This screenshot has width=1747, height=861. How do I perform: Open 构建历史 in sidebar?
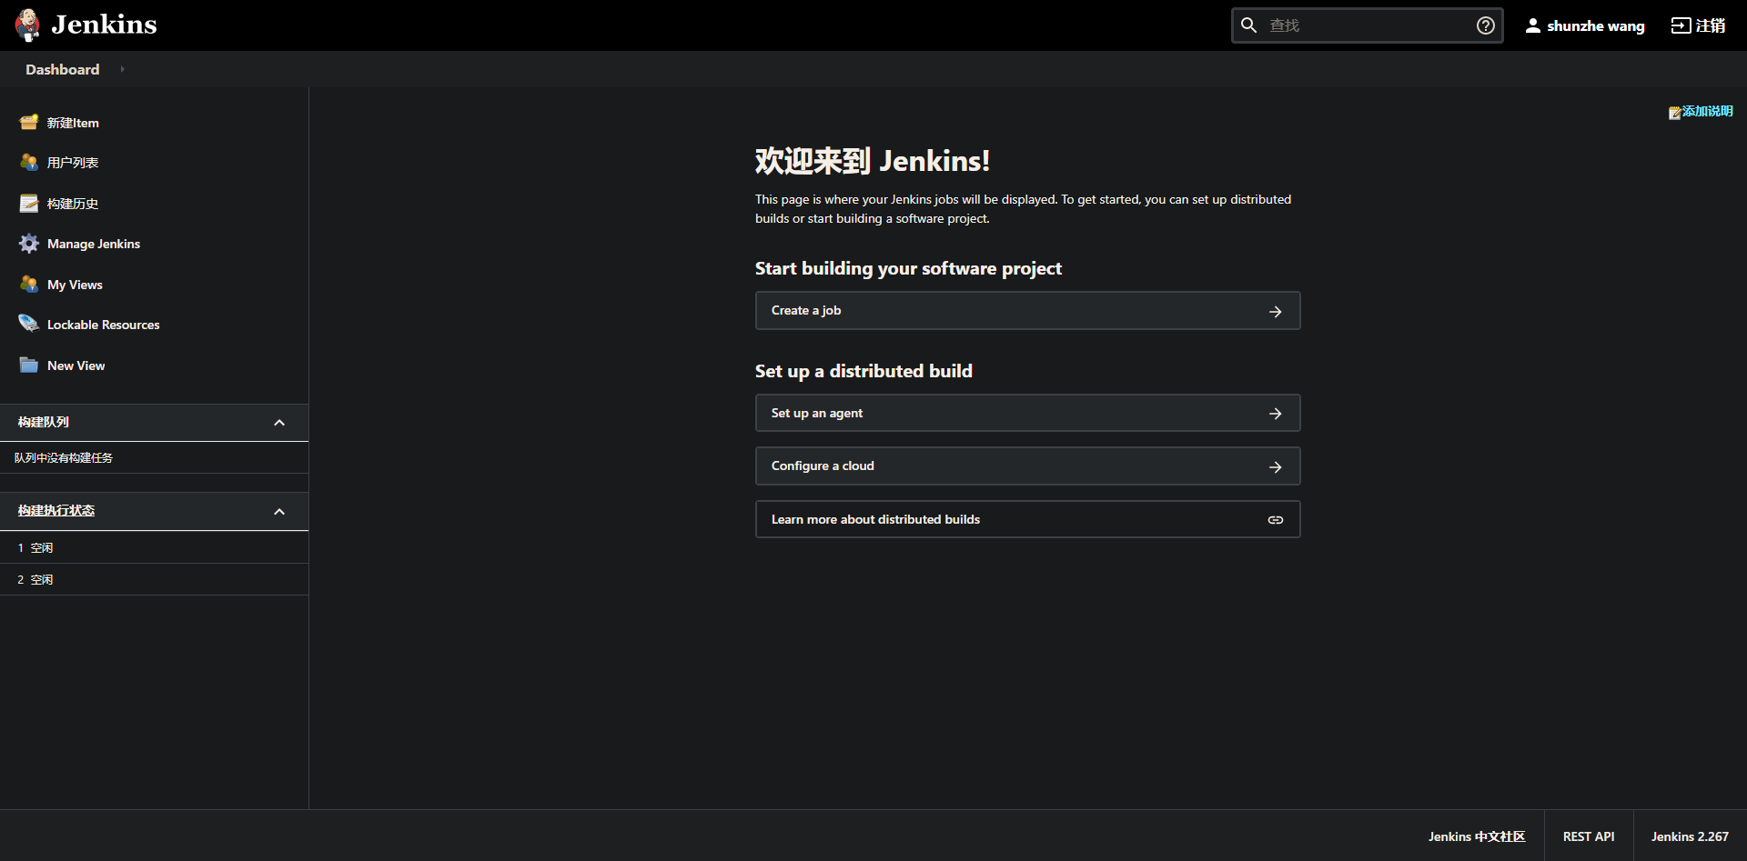click(73, 204)
